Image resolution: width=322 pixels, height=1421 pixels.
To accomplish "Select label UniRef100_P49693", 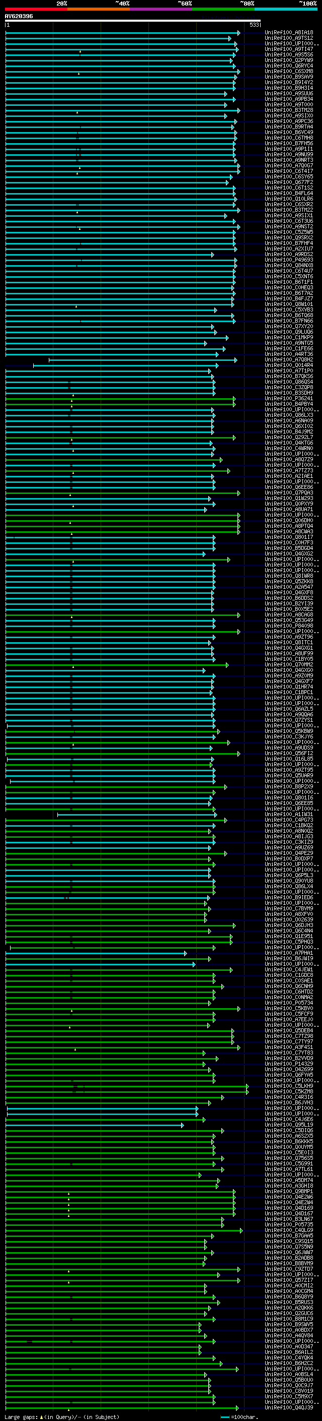I will (x=289, y=260).
